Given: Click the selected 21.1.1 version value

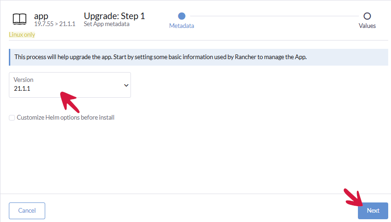Looking at the screenshot, I should (22, 89).
